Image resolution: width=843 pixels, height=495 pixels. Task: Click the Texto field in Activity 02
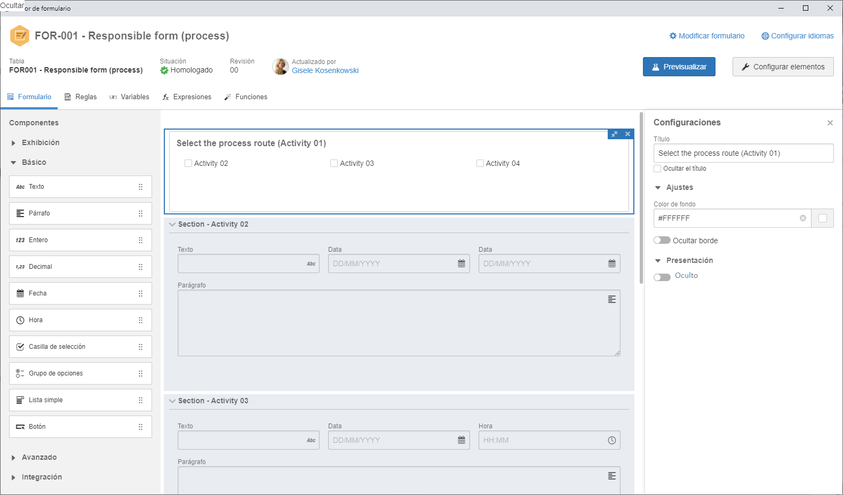249,264
